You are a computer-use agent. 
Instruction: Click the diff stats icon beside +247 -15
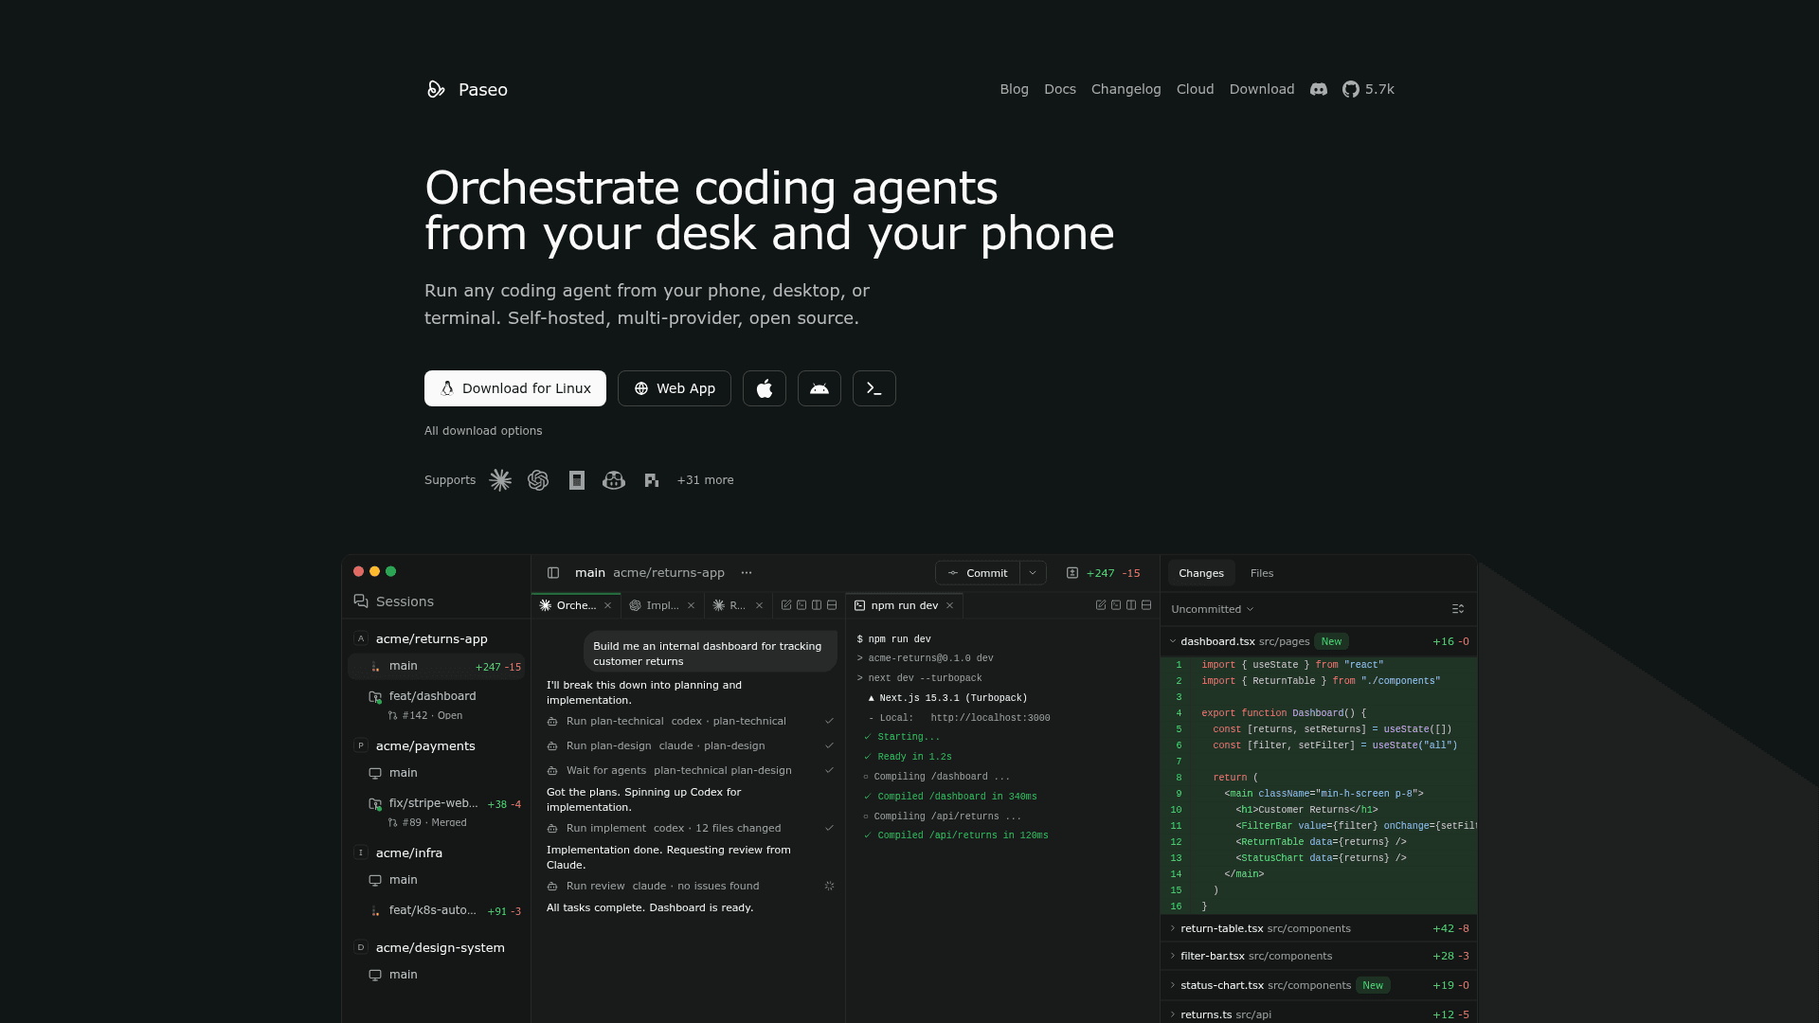pyautogui.click(x=1072, y=573)
